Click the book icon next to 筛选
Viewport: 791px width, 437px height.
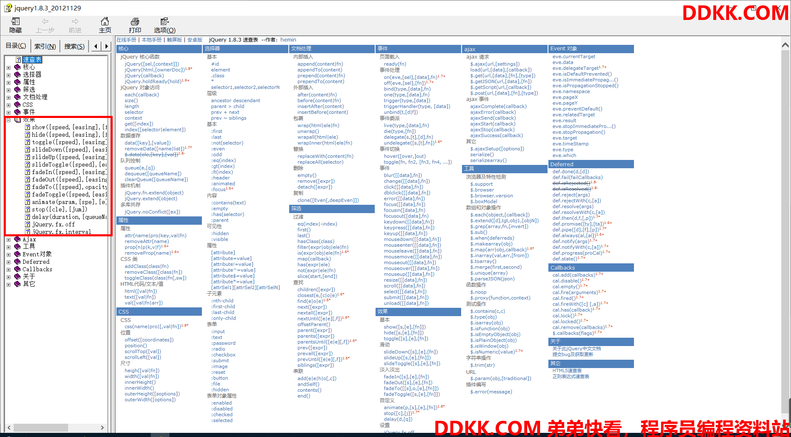(x=17, y=90)
